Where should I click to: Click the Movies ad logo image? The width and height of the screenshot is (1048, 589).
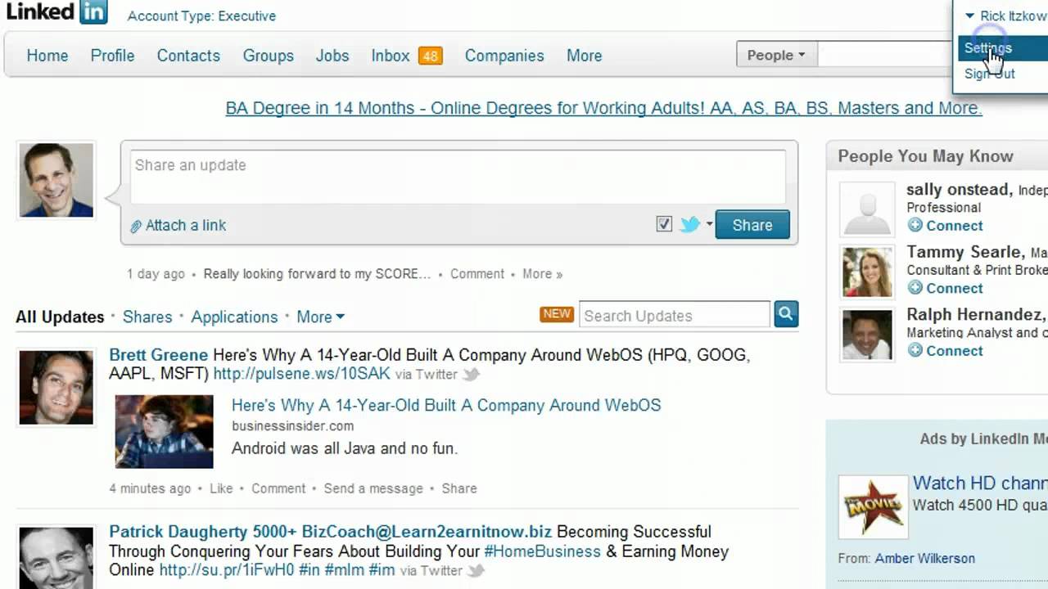[873, 507]
